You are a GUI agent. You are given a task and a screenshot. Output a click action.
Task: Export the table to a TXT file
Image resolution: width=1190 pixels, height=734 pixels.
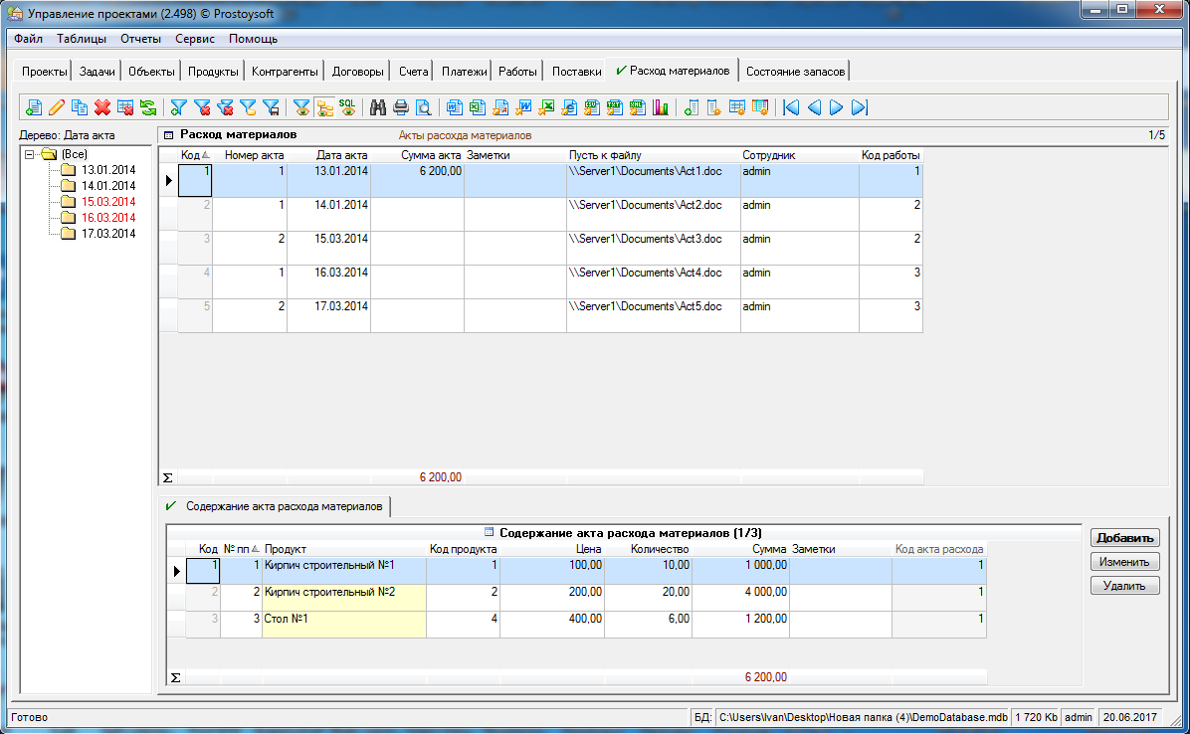point(615,107)
